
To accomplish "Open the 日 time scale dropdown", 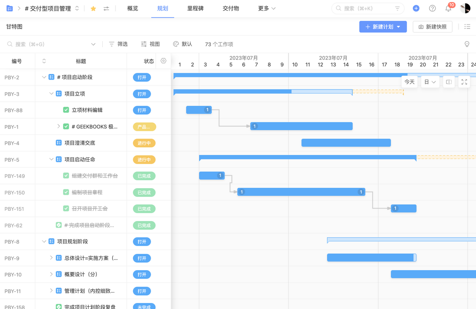I will (430, 82).
